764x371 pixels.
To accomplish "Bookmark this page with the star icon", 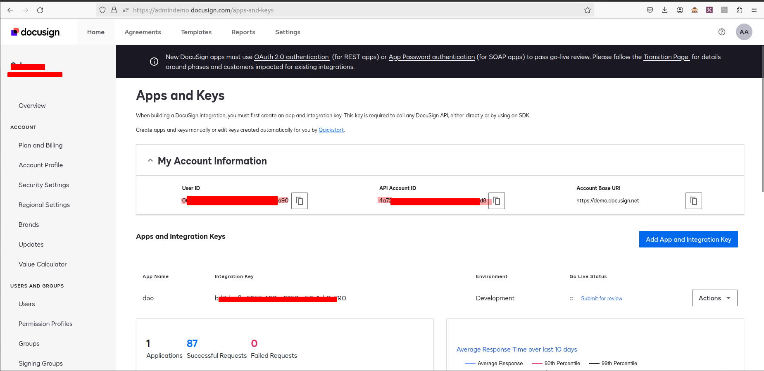I will click(x=587, y=10).
